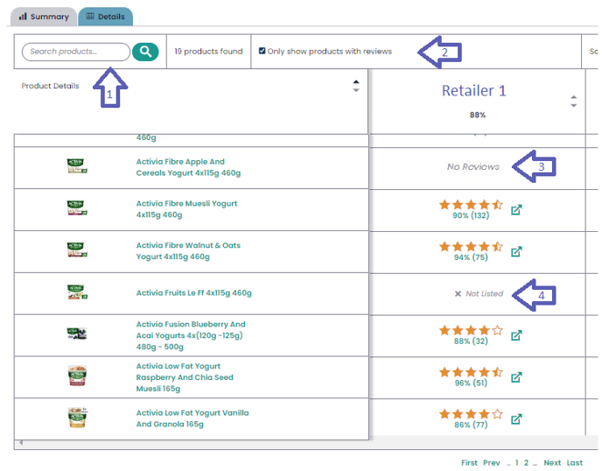Open Activia Fibre Muesli Yogurt 4x115g product
Image resolution: width=602 pixels, height=471 pixels.
[186, 209]
